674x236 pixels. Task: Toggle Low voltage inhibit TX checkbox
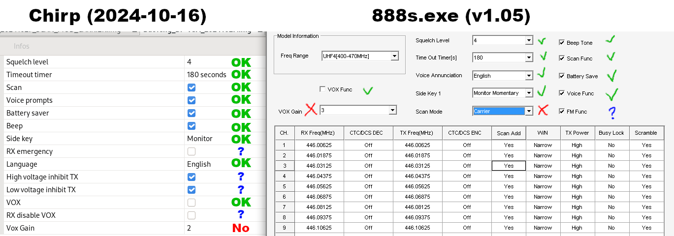click(192, 190)
